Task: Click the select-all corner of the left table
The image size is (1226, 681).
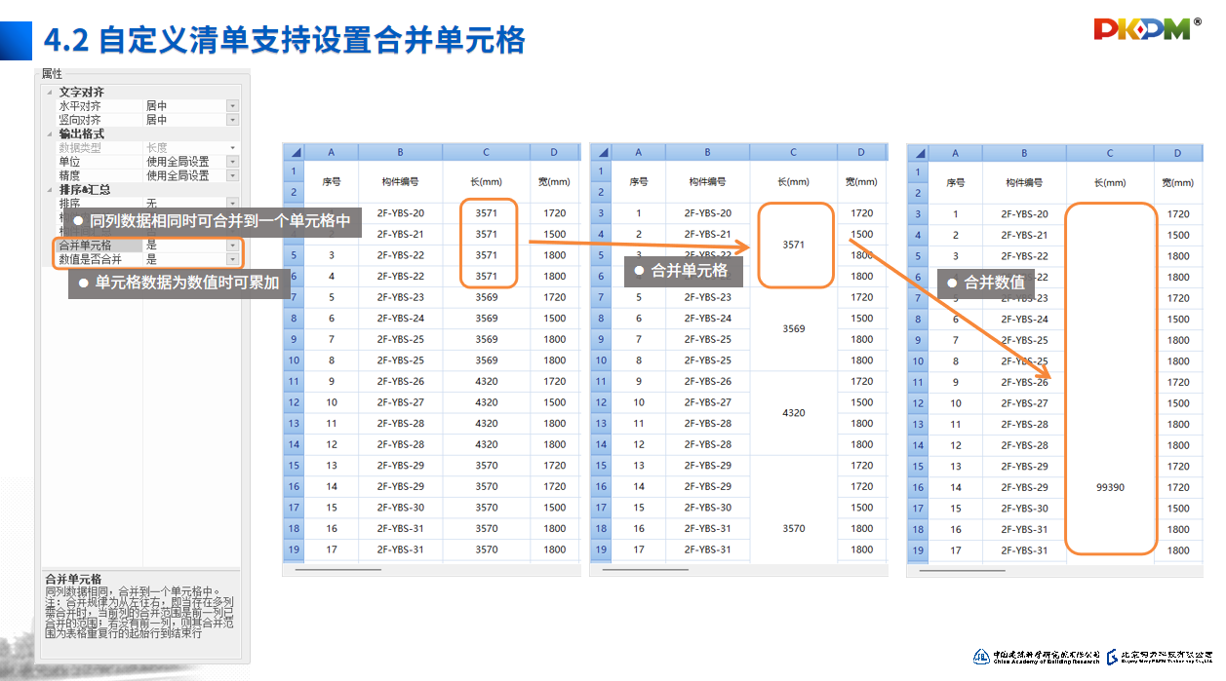Action: pos(294,152)
